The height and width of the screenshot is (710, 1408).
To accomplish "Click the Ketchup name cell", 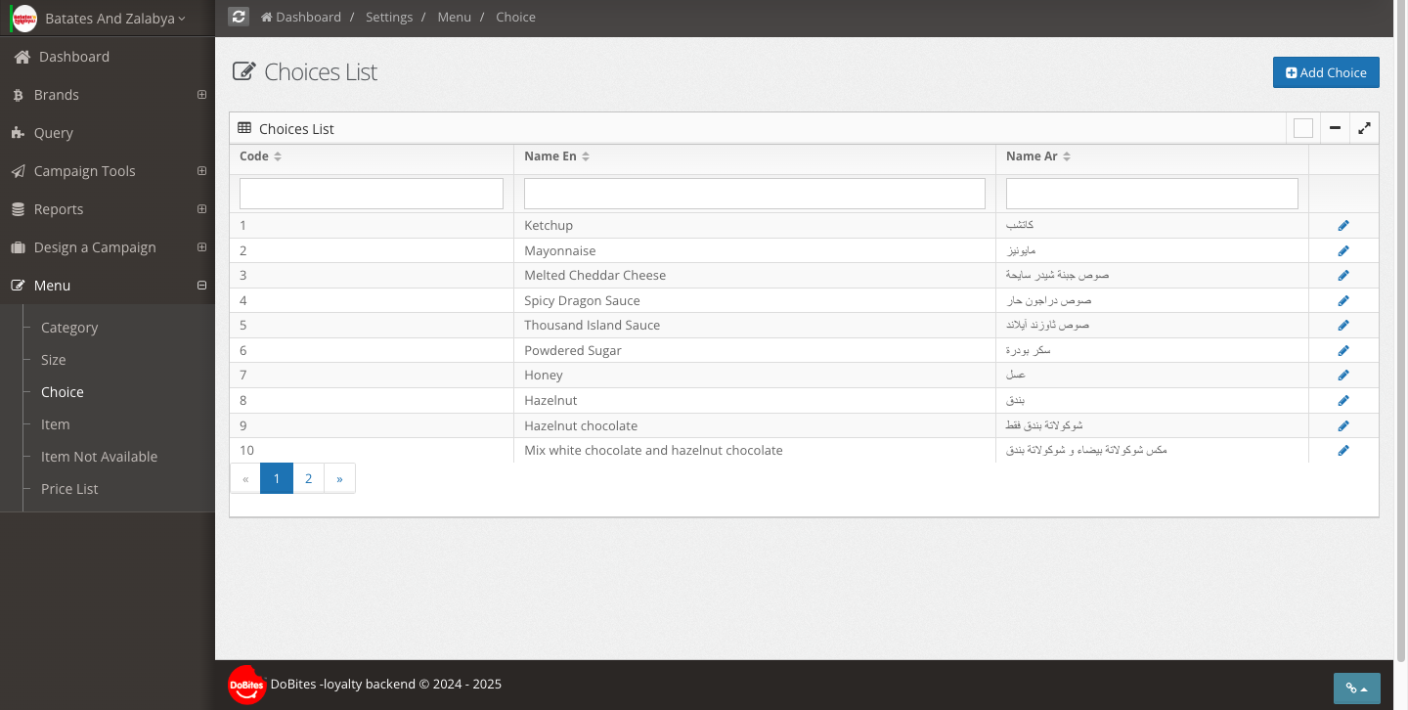I will (755, 226).
